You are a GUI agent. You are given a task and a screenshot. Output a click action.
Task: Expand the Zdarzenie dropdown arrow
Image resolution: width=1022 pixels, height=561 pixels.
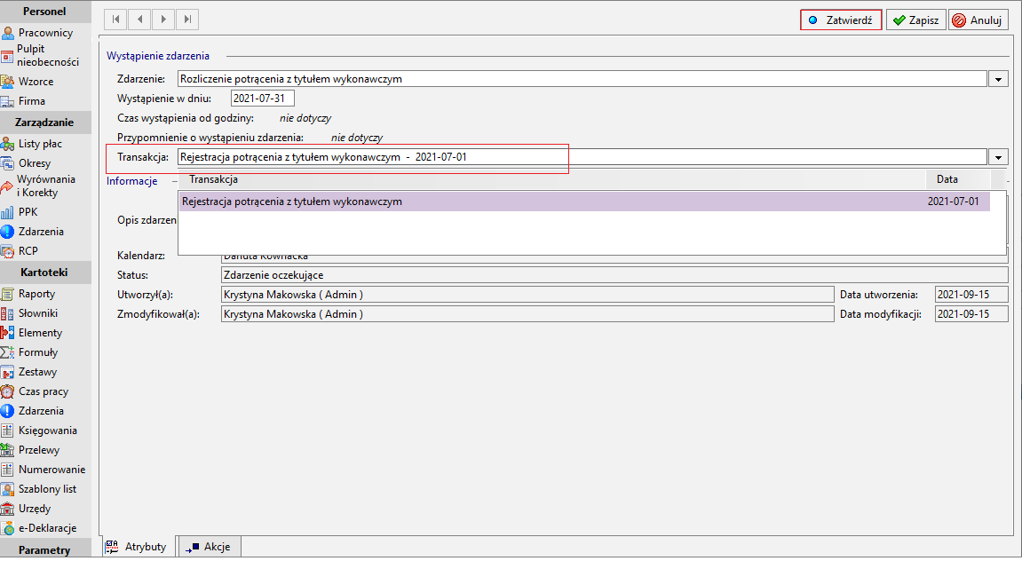(x=999, y=80)
